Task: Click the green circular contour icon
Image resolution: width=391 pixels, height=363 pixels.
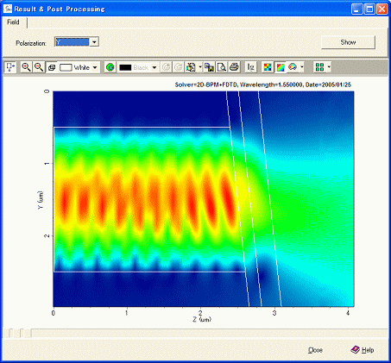Action: 110,67
